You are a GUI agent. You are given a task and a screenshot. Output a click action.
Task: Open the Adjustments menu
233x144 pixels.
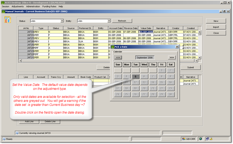click(18, 6)
